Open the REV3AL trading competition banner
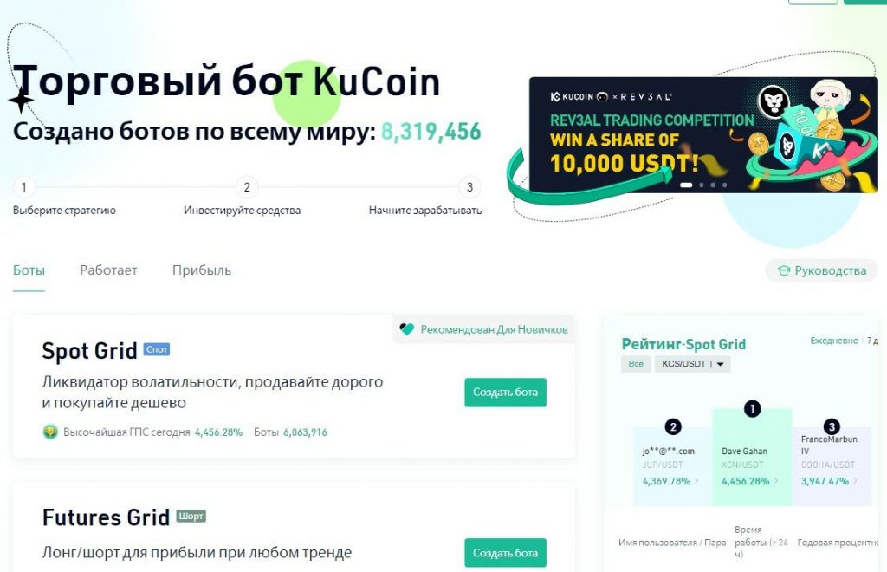The height and width of the screenshot is (572, 887). coord(703,134)
